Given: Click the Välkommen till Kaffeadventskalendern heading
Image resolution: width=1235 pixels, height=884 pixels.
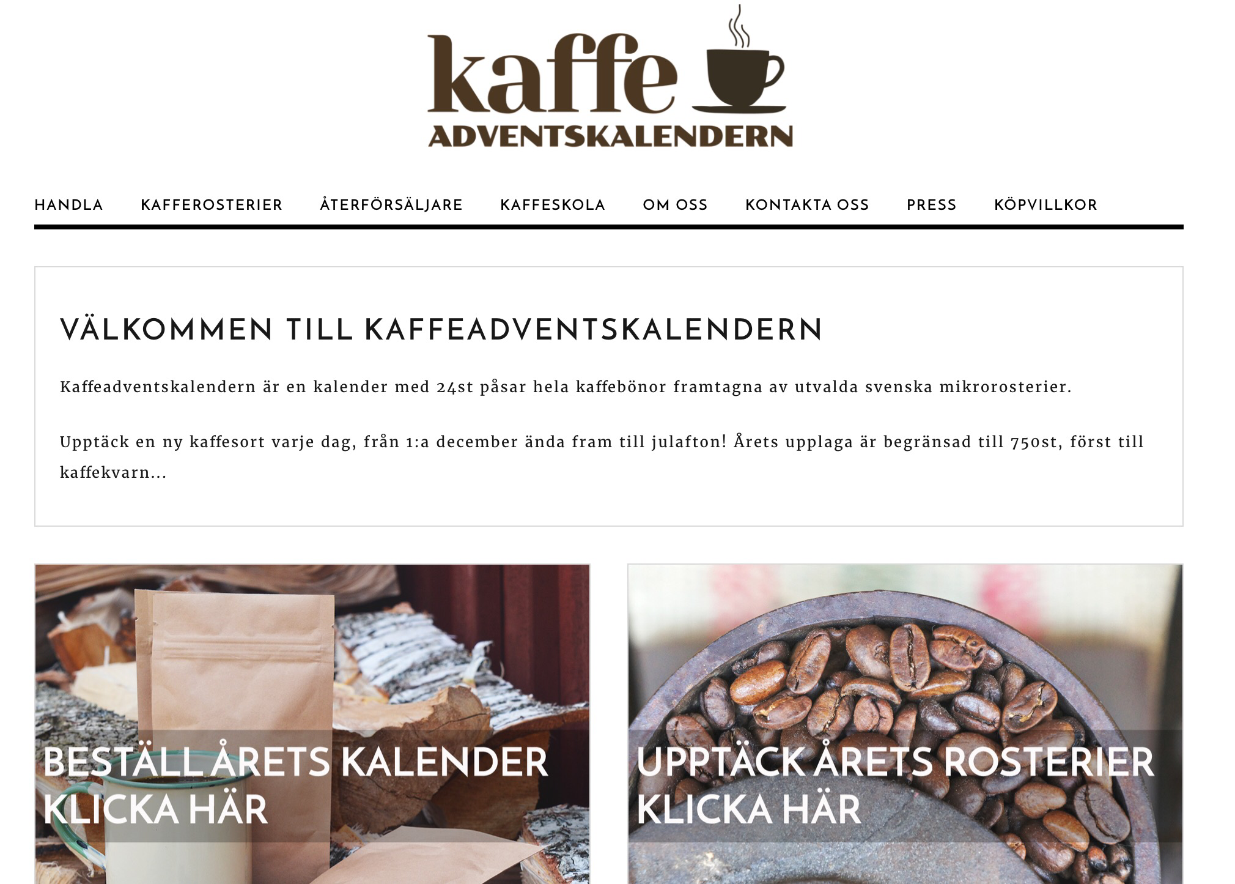Looking at the screenshot, I should click(441, 329).
